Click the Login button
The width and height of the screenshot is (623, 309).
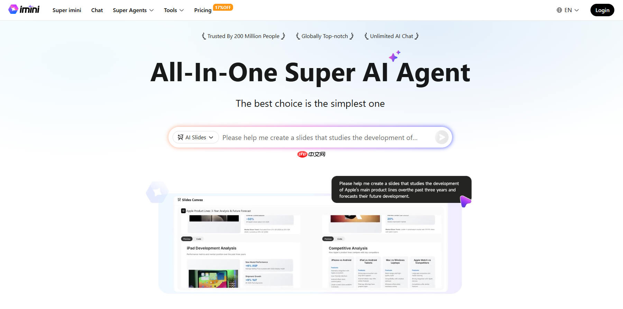click(x=602, y=10)
